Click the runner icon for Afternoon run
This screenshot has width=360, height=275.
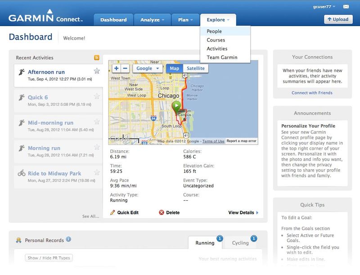(x=22, y=72)
